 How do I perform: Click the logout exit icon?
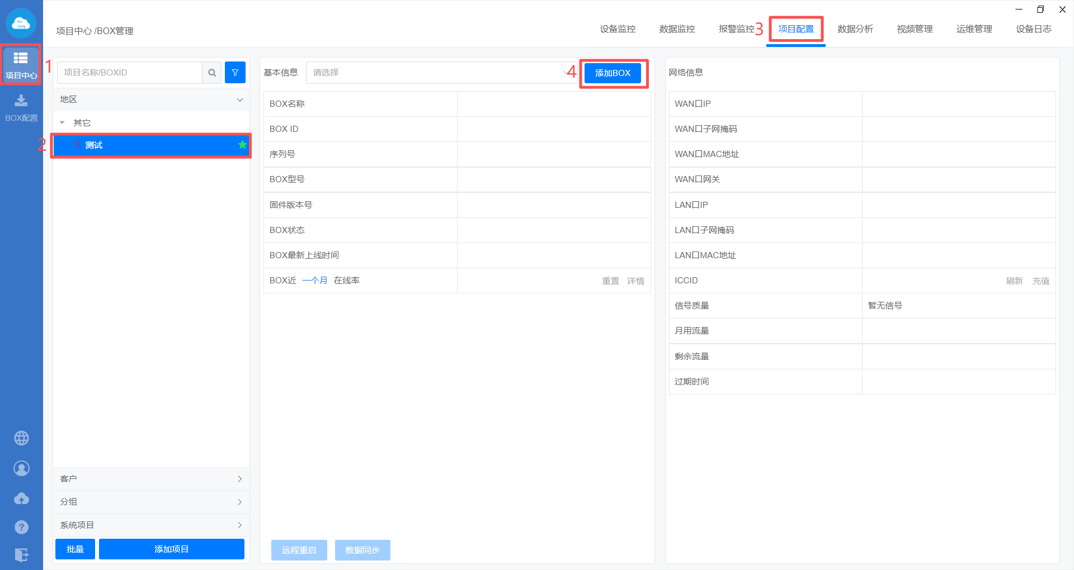coord(21,555)
